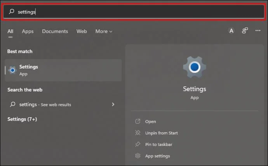Open the account avatar "A" icon
Screen dimensions: 268x166
click(x=231, y=31)
